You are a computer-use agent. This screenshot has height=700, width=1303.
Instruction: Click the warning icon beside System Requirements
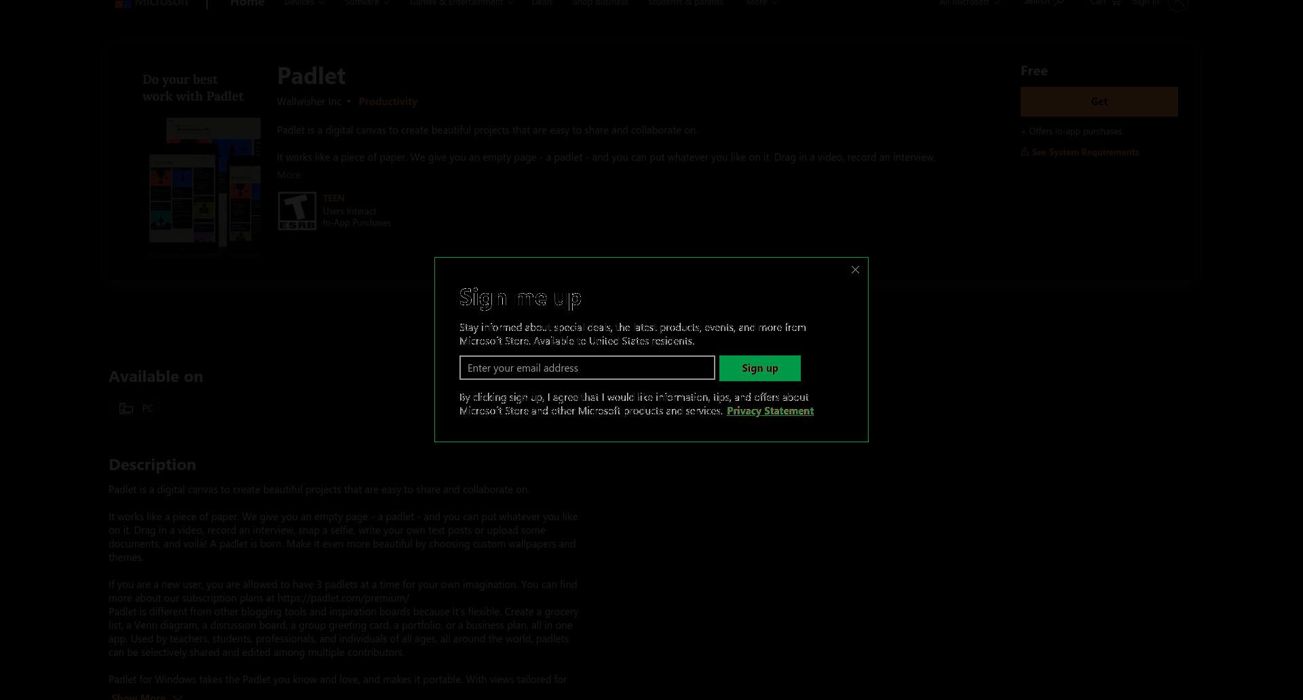pyautogui.click(x=1025, y=152)
